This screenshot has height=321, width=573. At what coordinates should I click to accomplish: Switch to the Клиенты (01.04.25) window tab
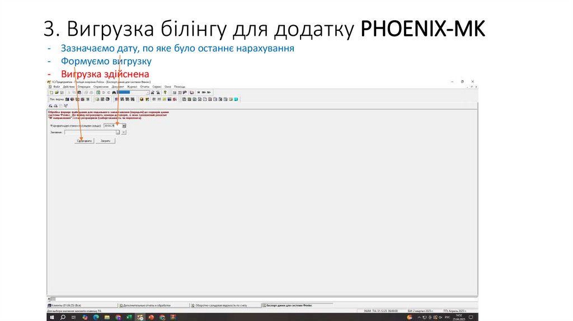point(82,305)
